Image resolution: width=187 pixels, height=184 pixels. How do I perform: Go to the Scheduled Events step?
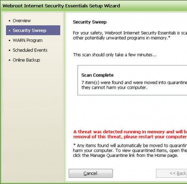click(x=30, y=50)
